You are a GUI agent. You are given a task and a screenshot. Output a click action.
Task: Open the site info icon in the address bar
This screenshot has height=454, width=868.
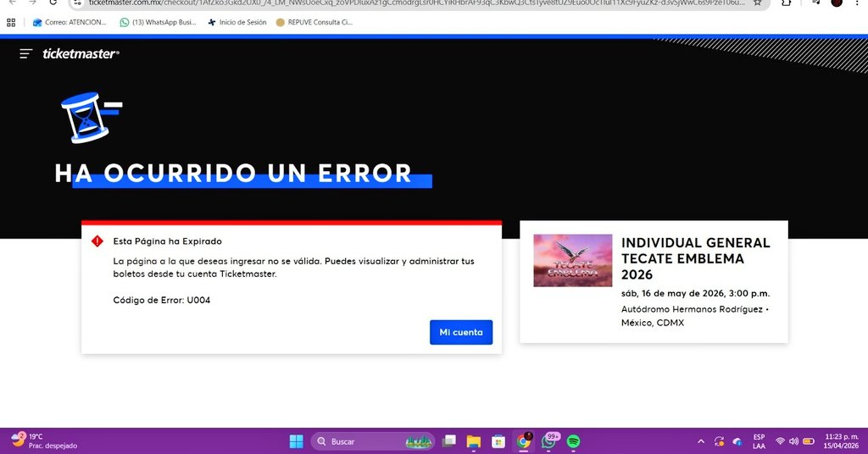[78, 3]
